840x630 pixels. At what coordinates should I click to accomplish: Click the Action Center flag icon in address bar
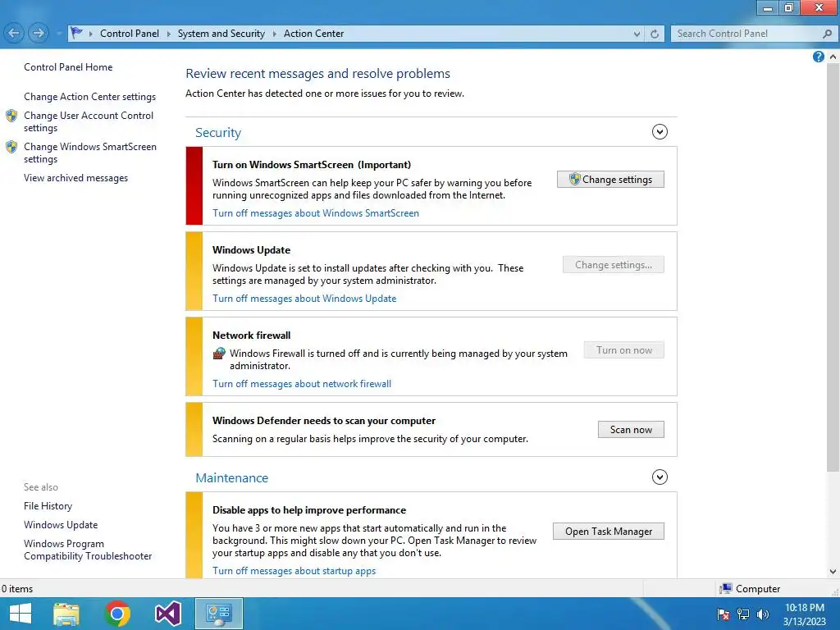[76, 33]
